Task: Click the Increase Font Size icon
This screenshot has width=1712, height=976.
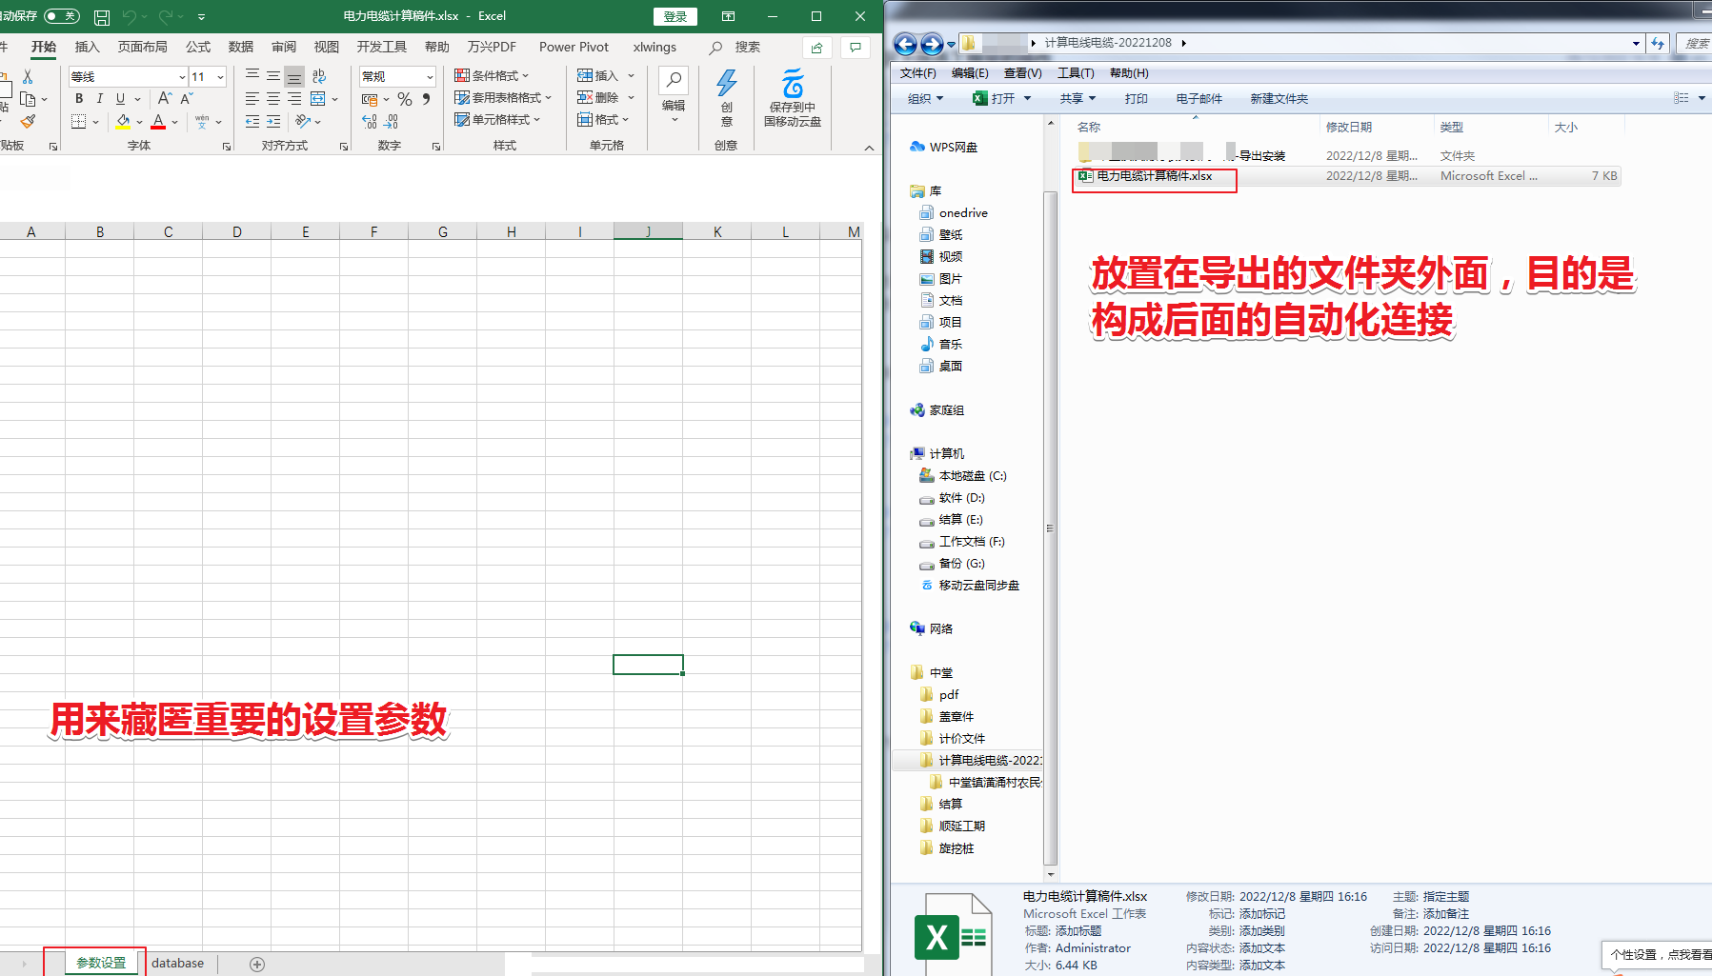Action: point(165,98)
